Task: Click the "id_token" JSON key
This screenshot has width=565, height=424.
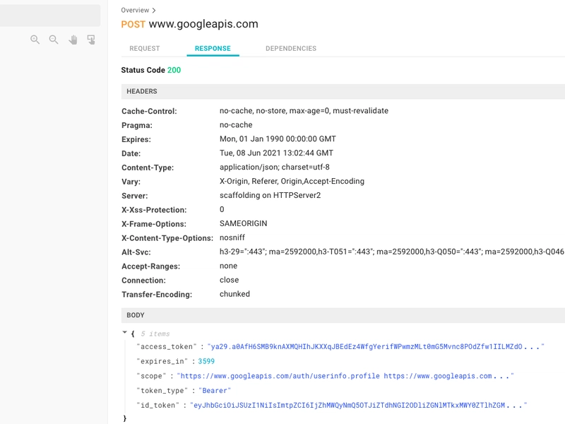Action: pos(157,405)
